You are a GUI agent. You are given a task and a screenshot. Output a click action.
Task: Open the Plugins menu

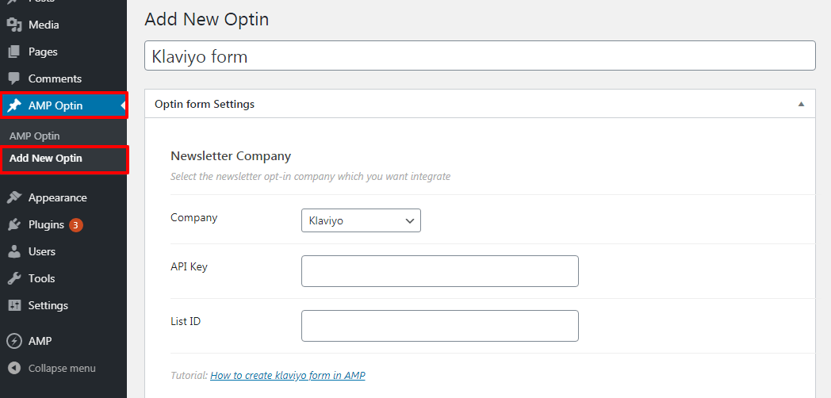(x=63, y=224)
